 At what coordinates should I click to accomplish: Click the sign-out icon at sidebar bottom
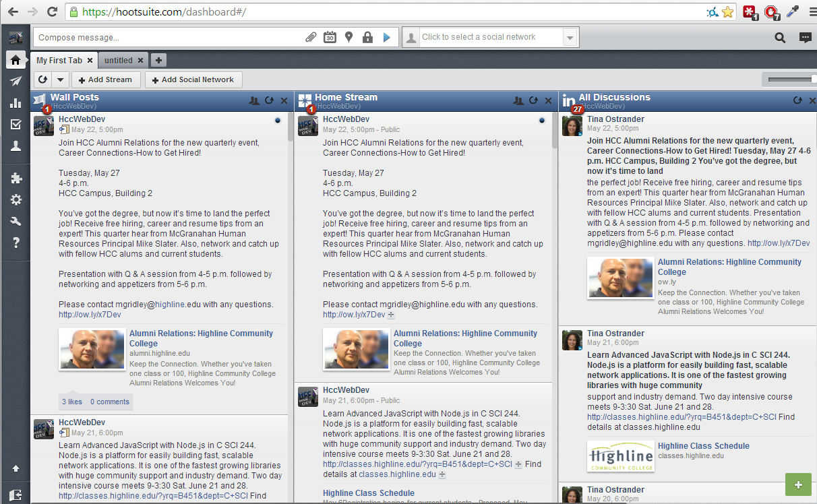pyautogui.click(x=16, y=494)
